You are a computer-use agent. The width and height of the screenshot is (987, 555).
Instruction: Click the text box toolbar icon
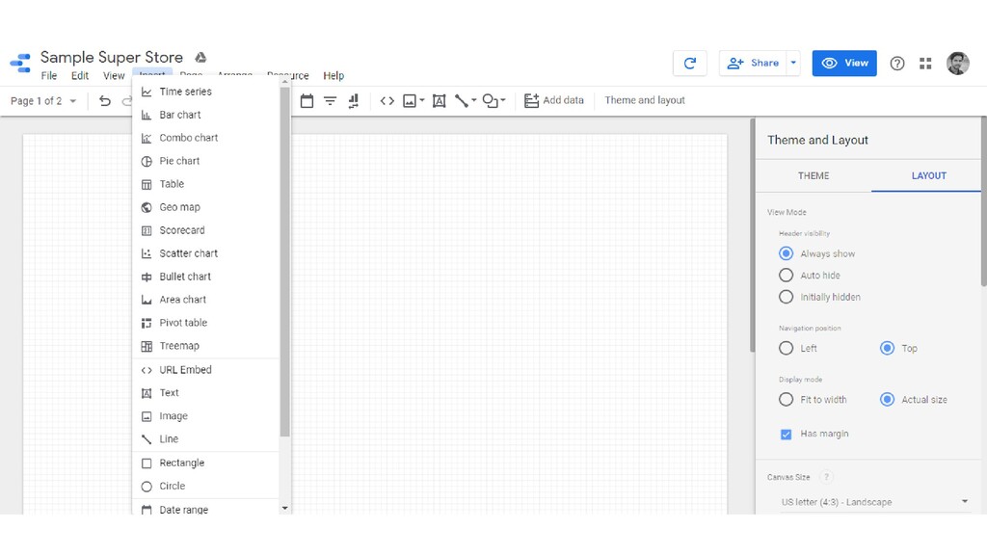(440, 100)
